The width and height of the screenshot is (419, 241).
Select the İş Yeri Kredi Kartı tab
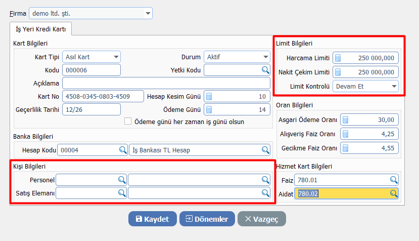[41, 29]
